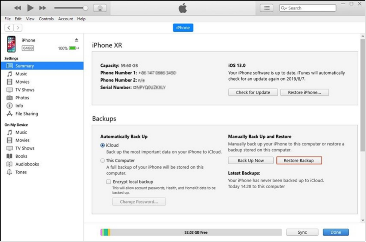366x242 pixels.
Task: Open the Controls menu
Action: 46,19
